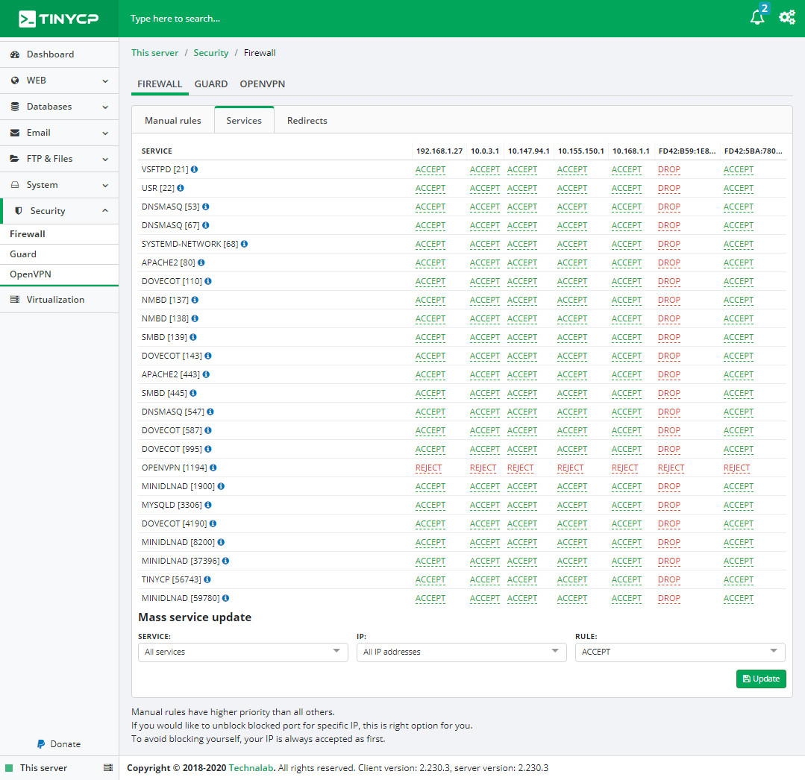Toggle OPENVPN [1194] REJECT for 192.168.1.27
Image resolution: width=805 pixels, height=780 pixels.
429,468
